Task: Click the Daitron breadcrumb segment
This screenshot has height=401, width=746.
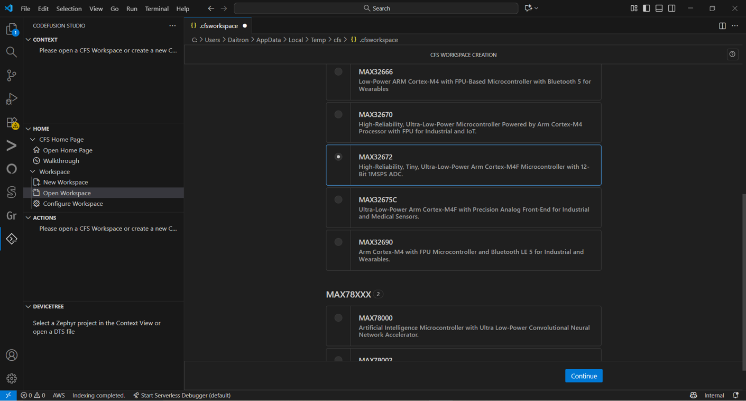Action: pos(238,40)
